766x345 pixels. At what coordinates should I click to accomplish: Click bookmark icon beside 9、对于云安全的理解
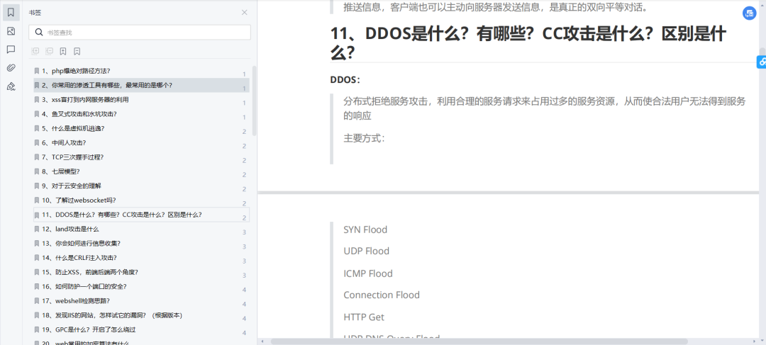pos(37,186)
